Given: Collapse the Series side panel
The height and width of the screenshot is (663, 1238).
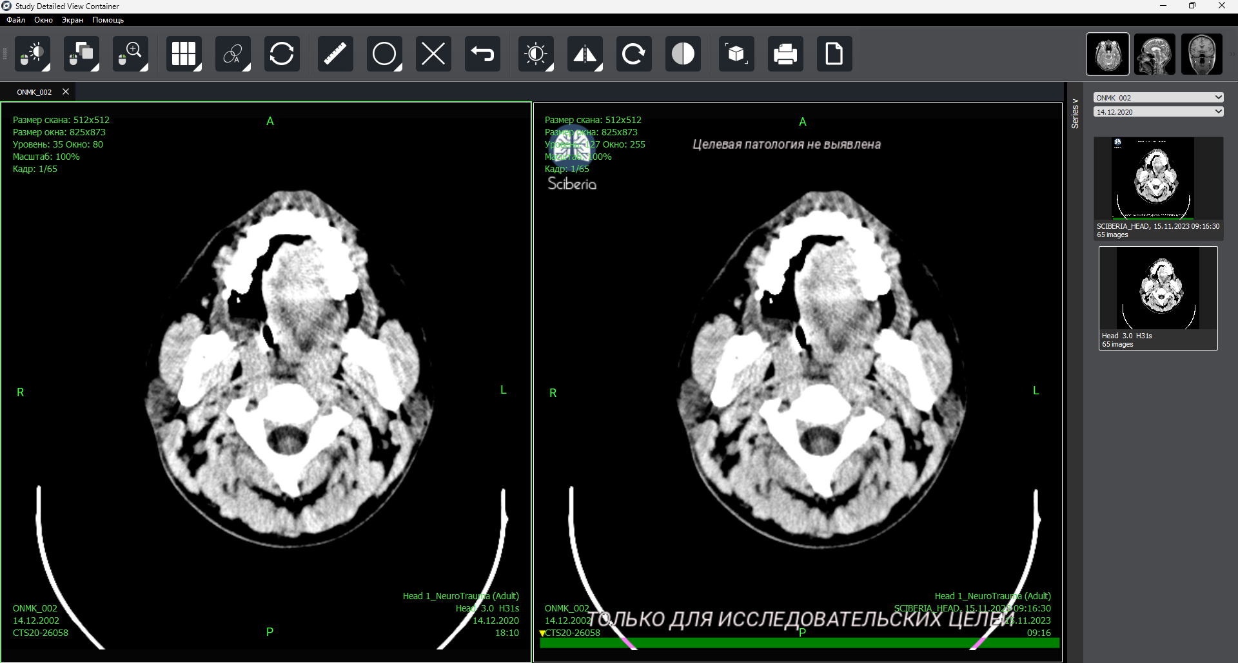Looking at the screenshot, I should click(1075, 113).
